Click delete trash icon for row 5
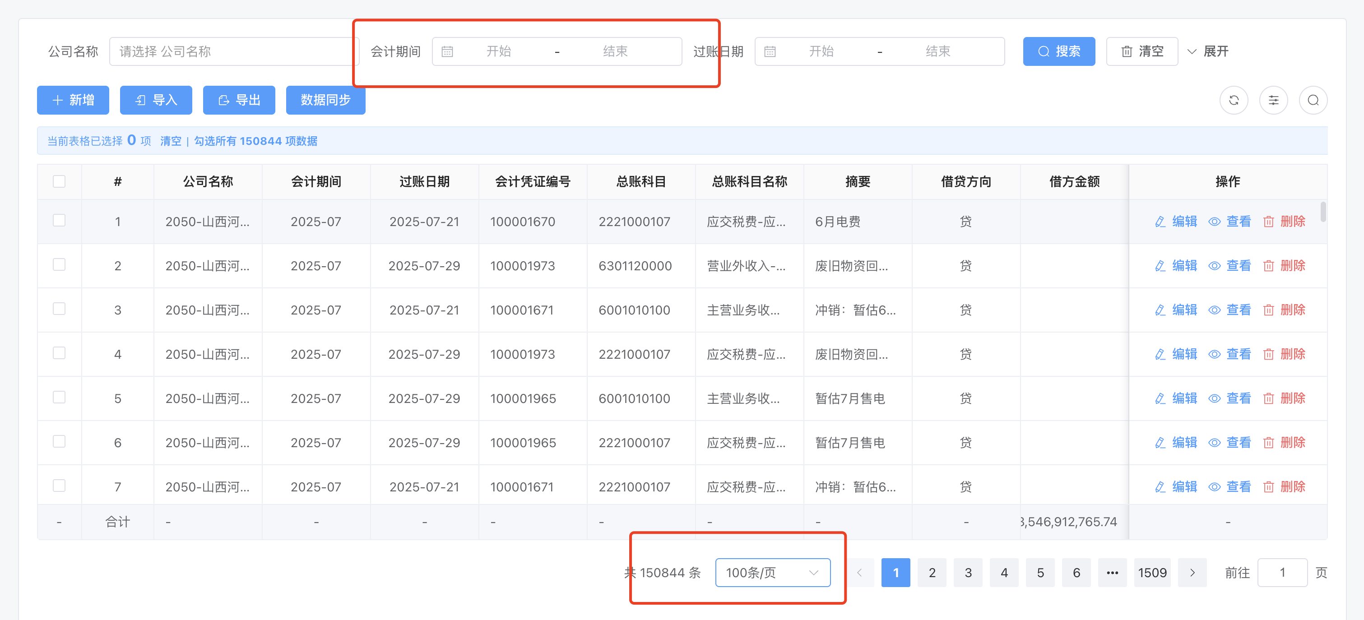Image resolution: width=1364 pixels, height=620 pixels. click(1268, 399)
